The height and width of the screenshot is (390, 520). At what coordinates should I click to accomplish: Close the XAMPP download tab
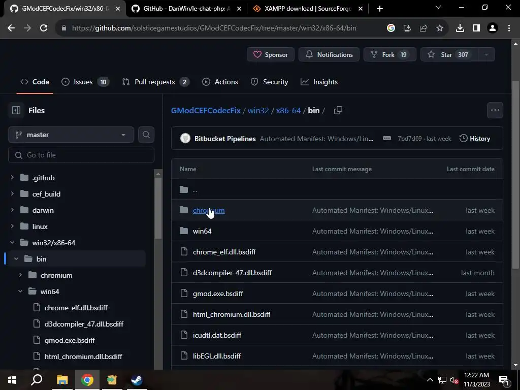click(361, 9)
